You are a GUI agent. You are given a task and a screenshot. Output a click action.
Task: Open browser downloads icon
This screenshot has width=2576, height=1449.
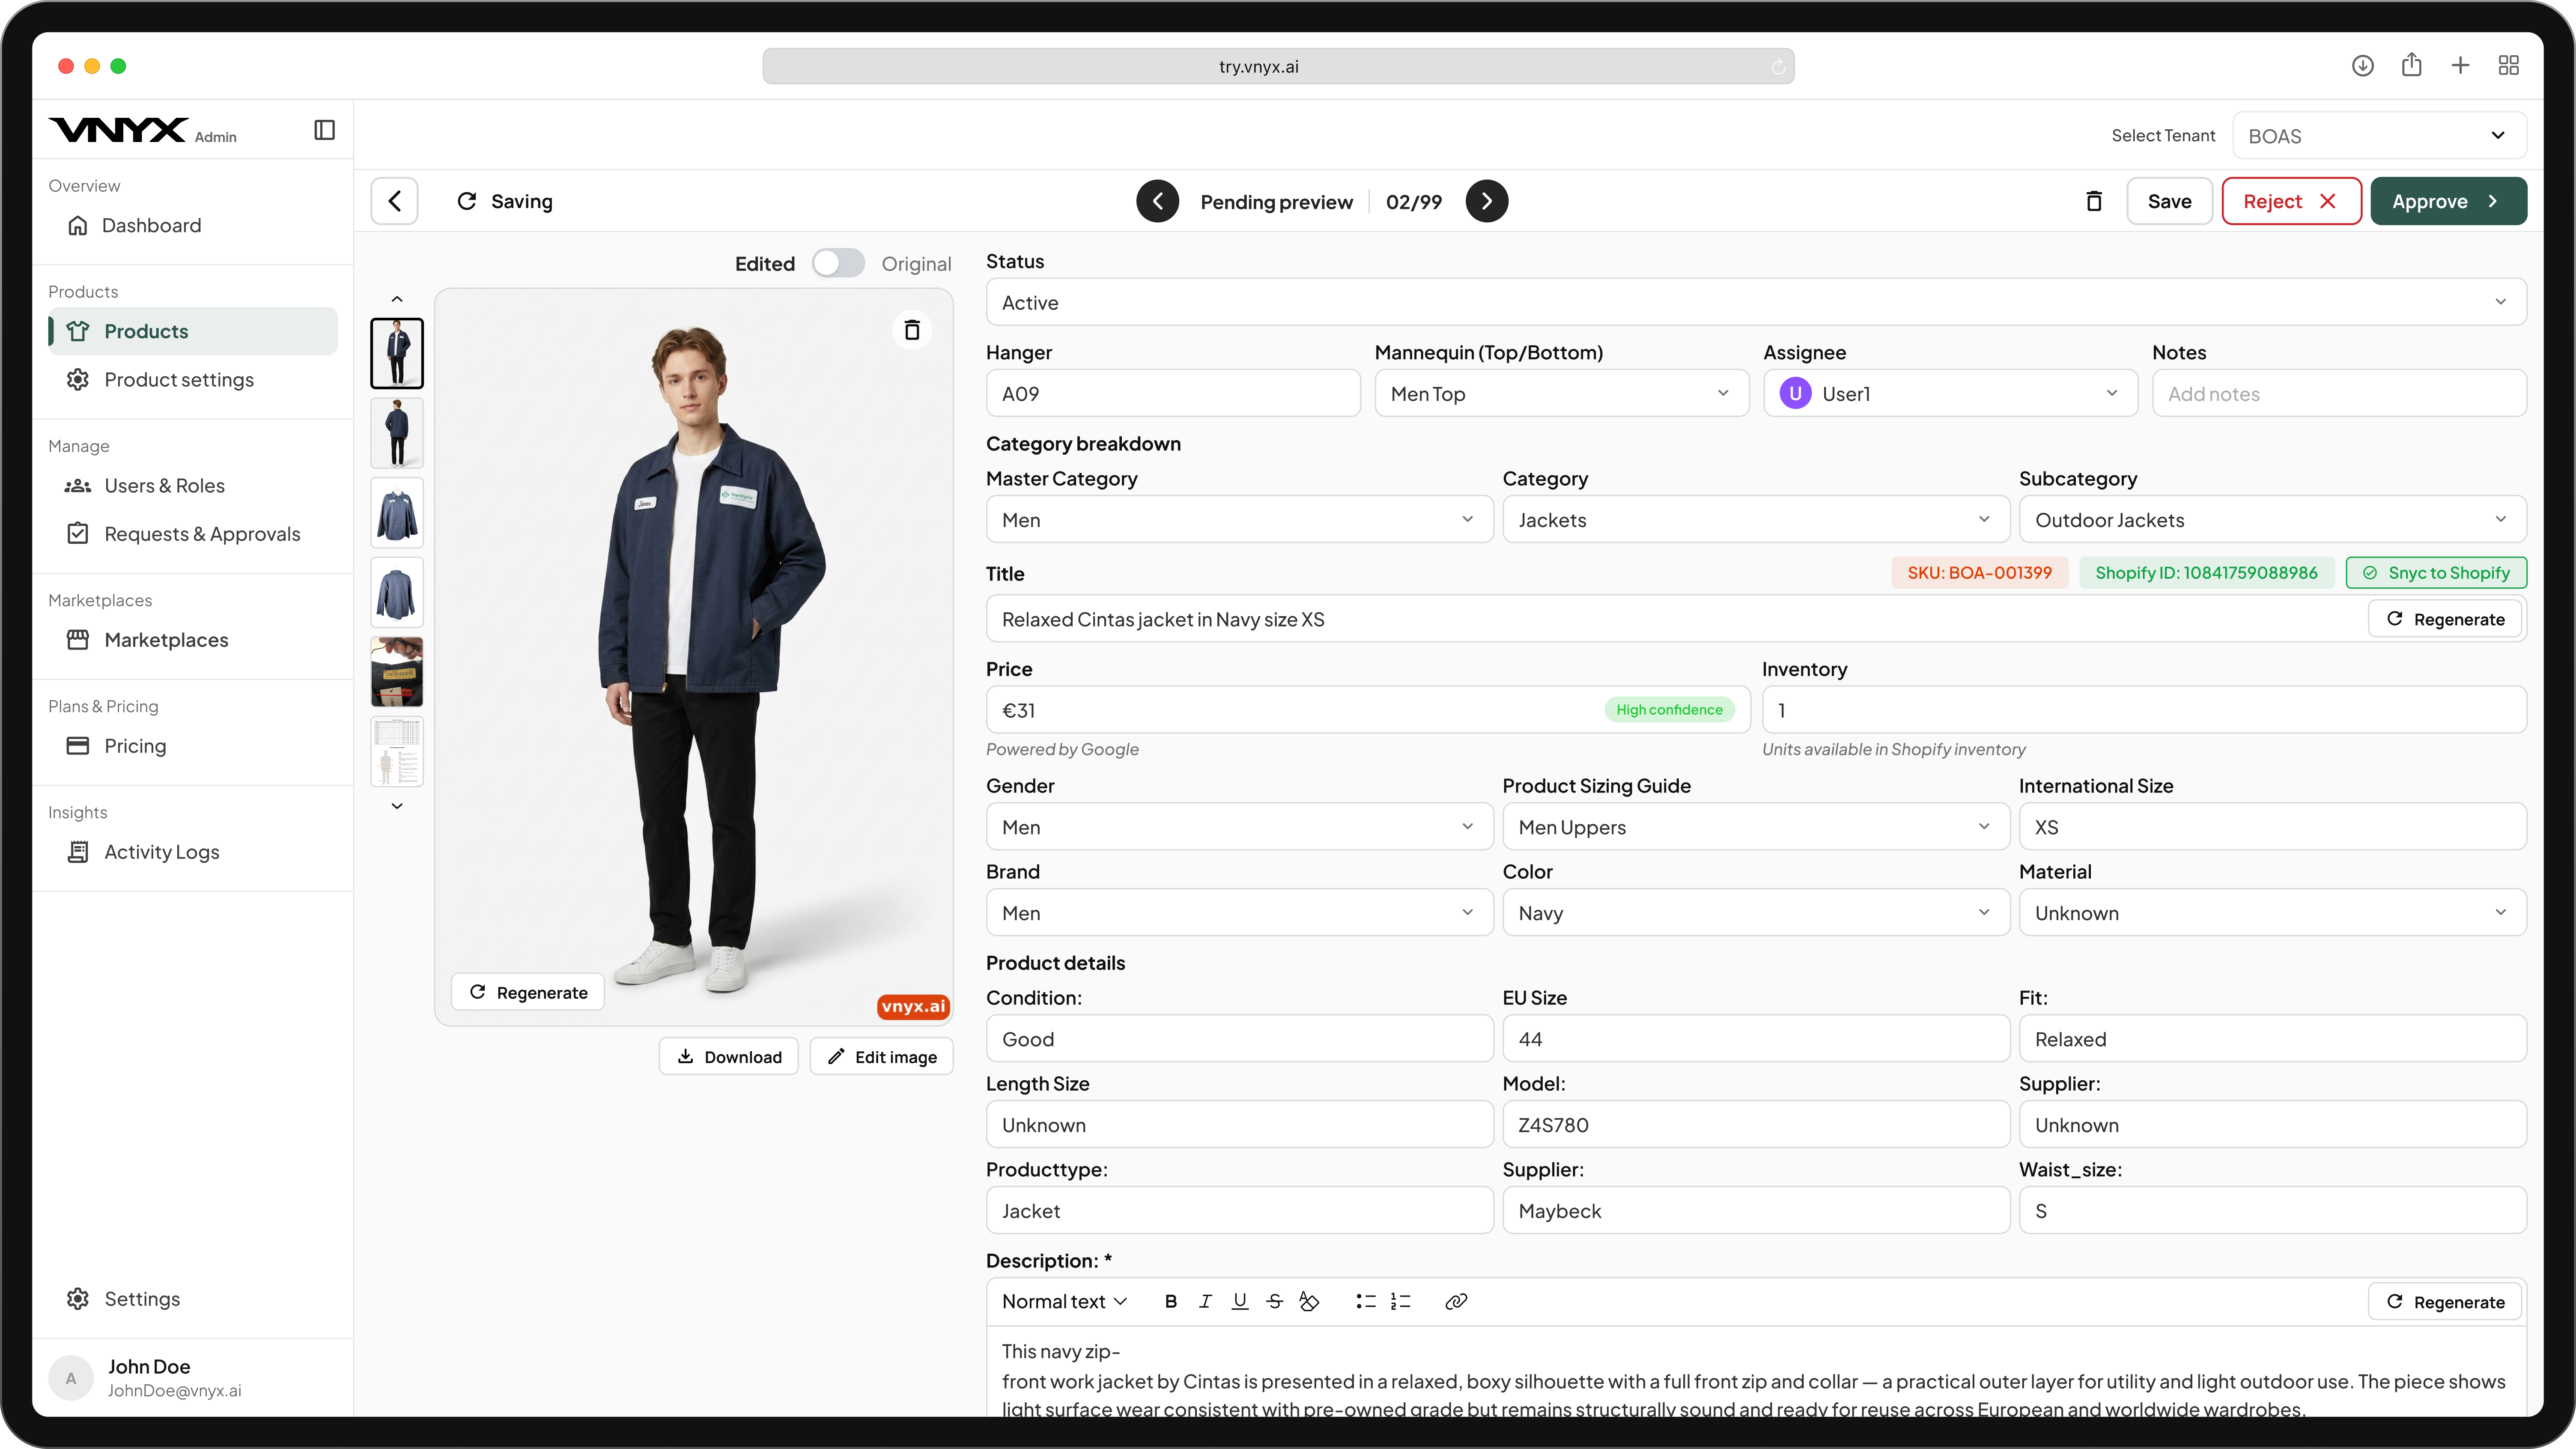tap(2363, 66)
